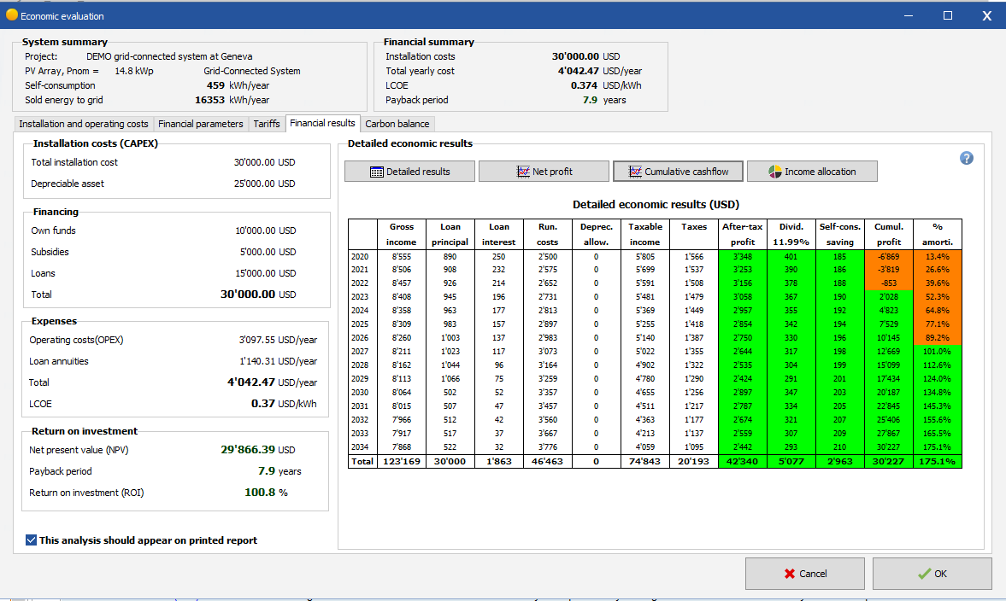Open the Carbon balance tab
1006x601 pixels.
[x=397, y=124]
